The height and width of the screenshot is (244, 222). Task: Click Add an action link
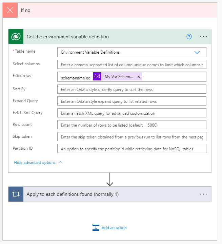[x=114, y=228]
